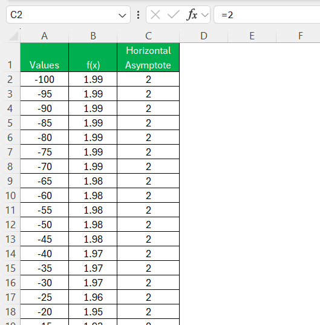Click the Name Box showing C2

pos(68,15)
